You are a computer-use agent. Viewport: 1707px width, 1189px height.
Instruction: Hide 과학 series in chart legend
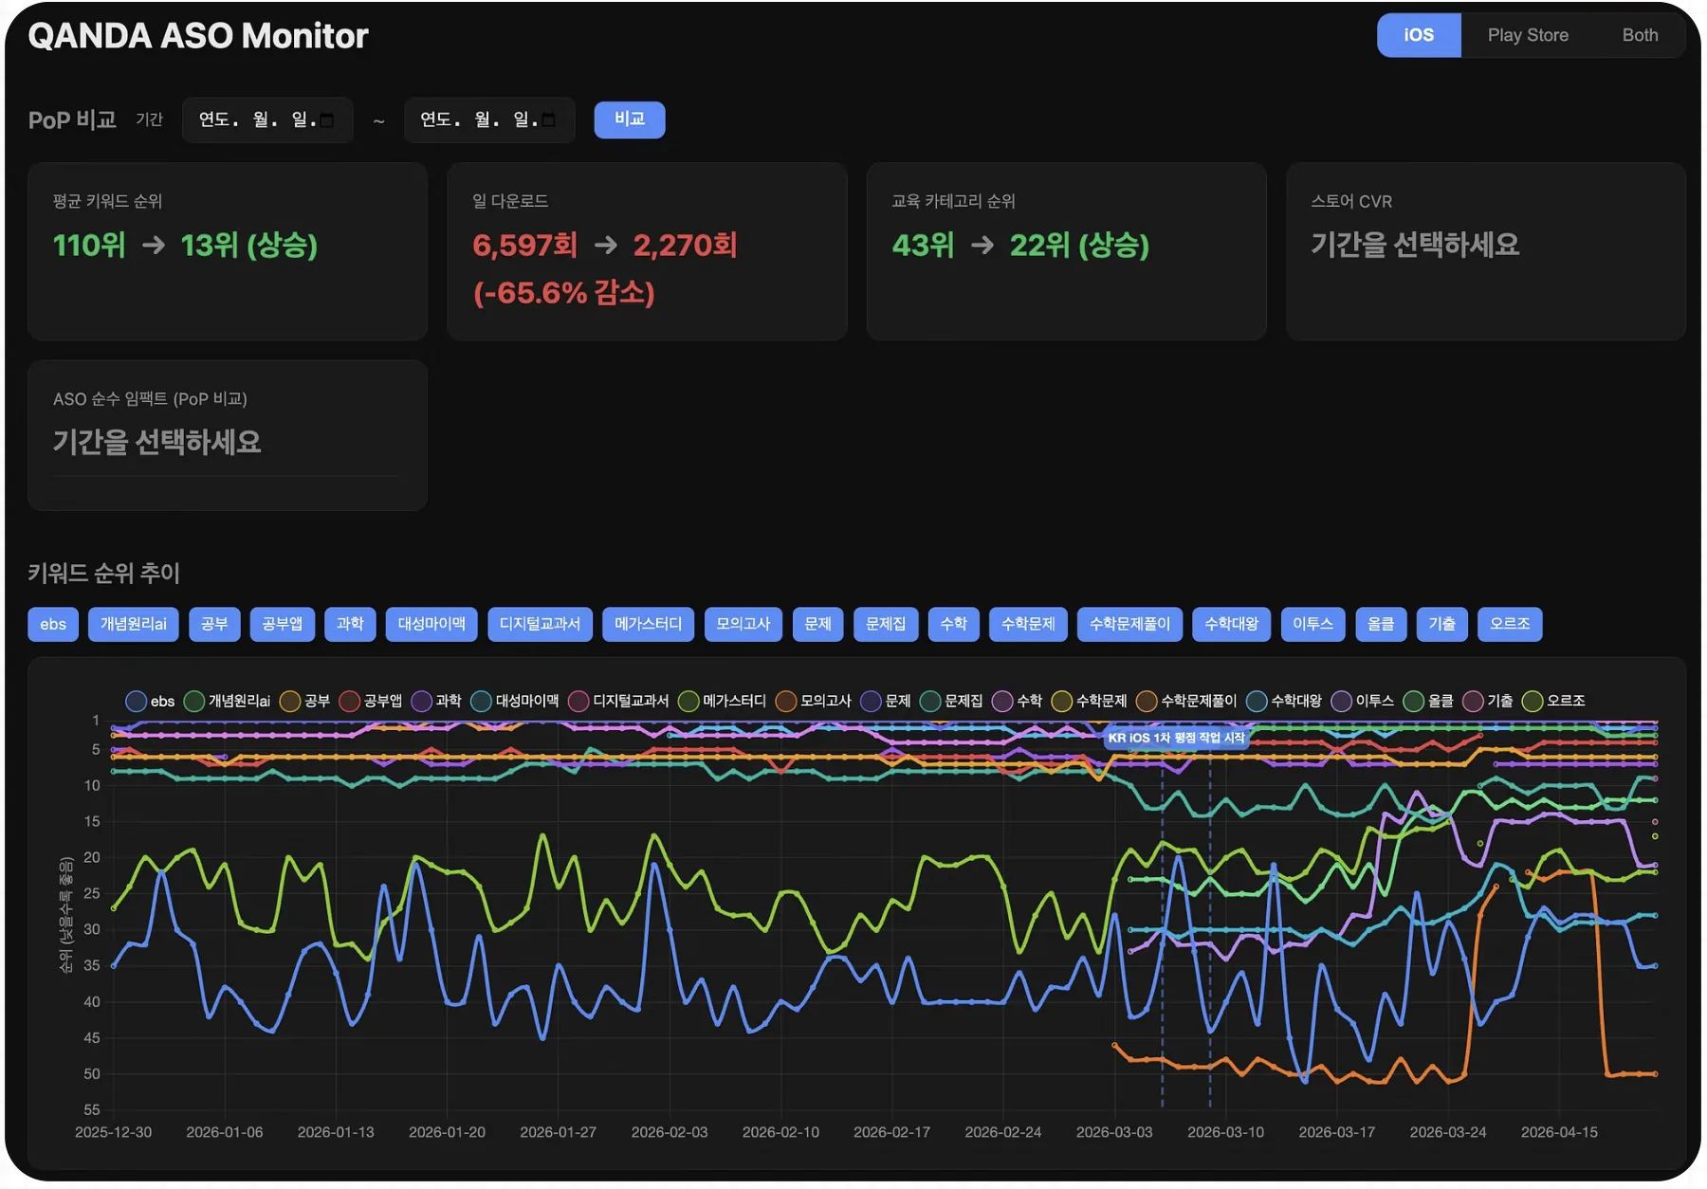[x=436, y=701]
